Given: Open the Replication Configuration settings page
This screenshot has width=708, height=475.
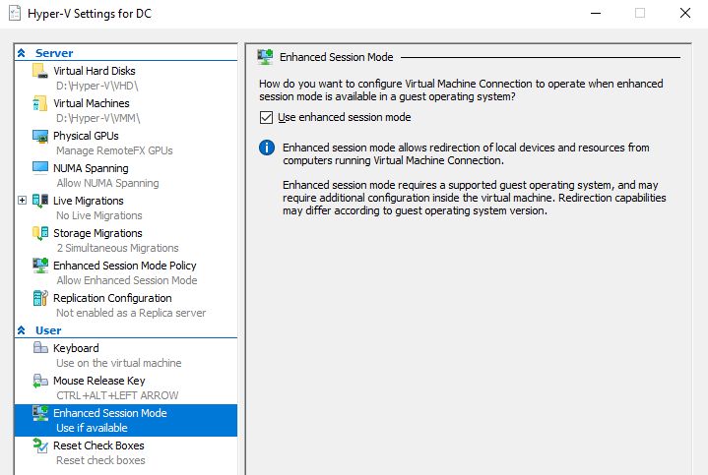Looking at the screenshot, I should (x=112, y=298).
